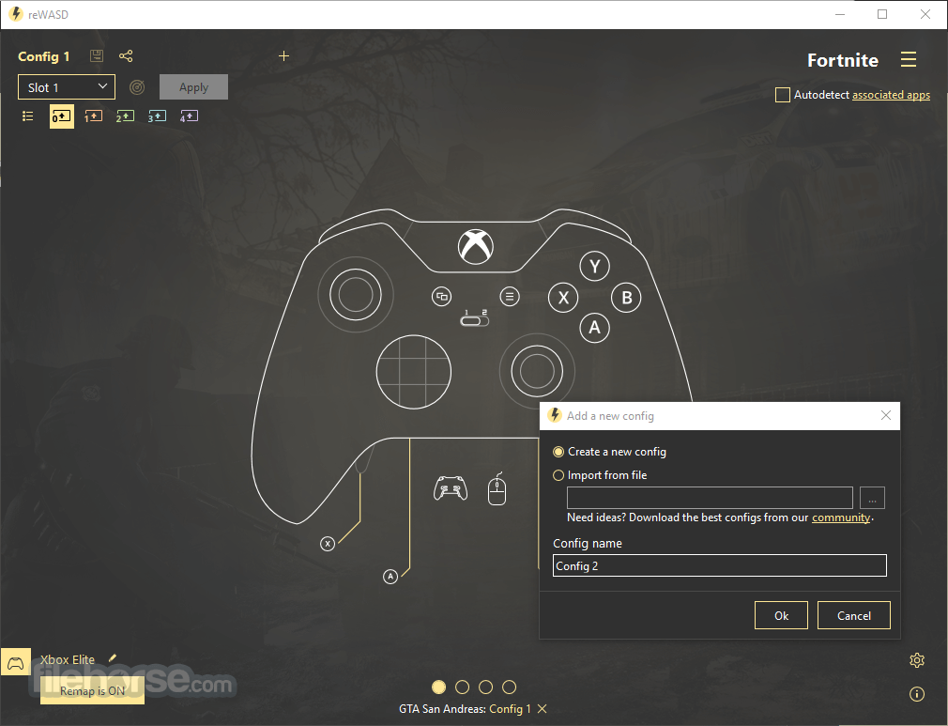Close the Add a new config dialog
The image size is (948, 726).
pos(886,416)
